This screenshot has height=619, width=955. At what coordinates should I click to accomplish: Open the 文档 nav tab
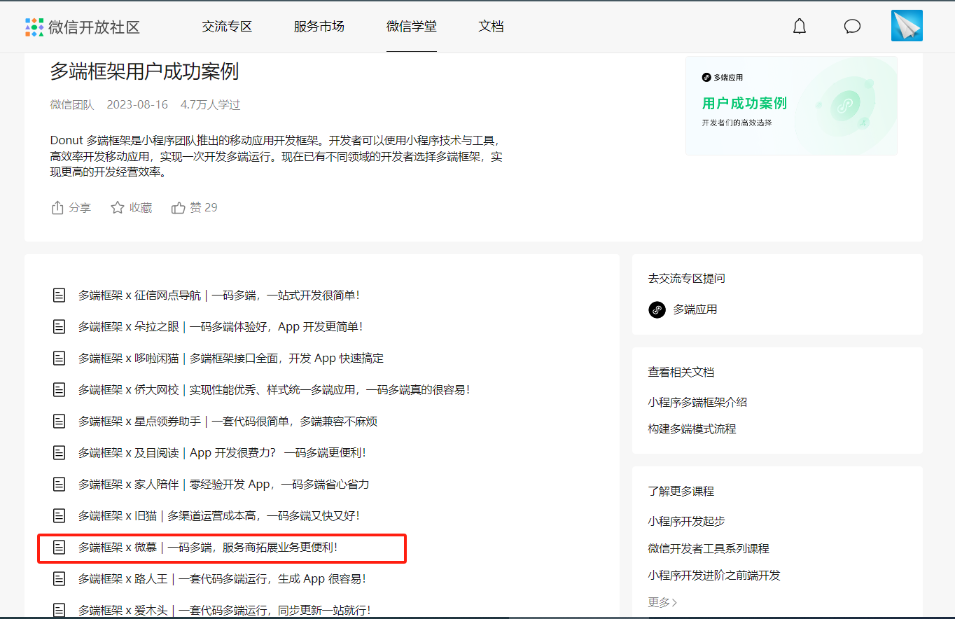(491, 27)
